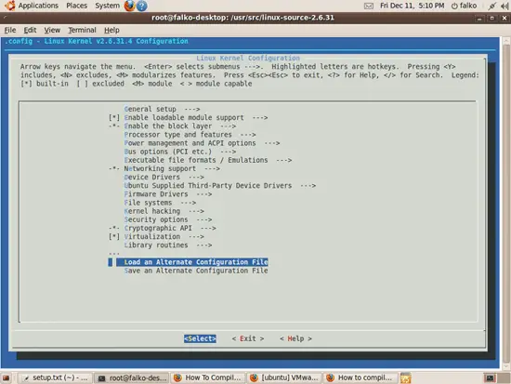
Task: Click the notes icon in bottom panel
Action: (x=406, y=378)
